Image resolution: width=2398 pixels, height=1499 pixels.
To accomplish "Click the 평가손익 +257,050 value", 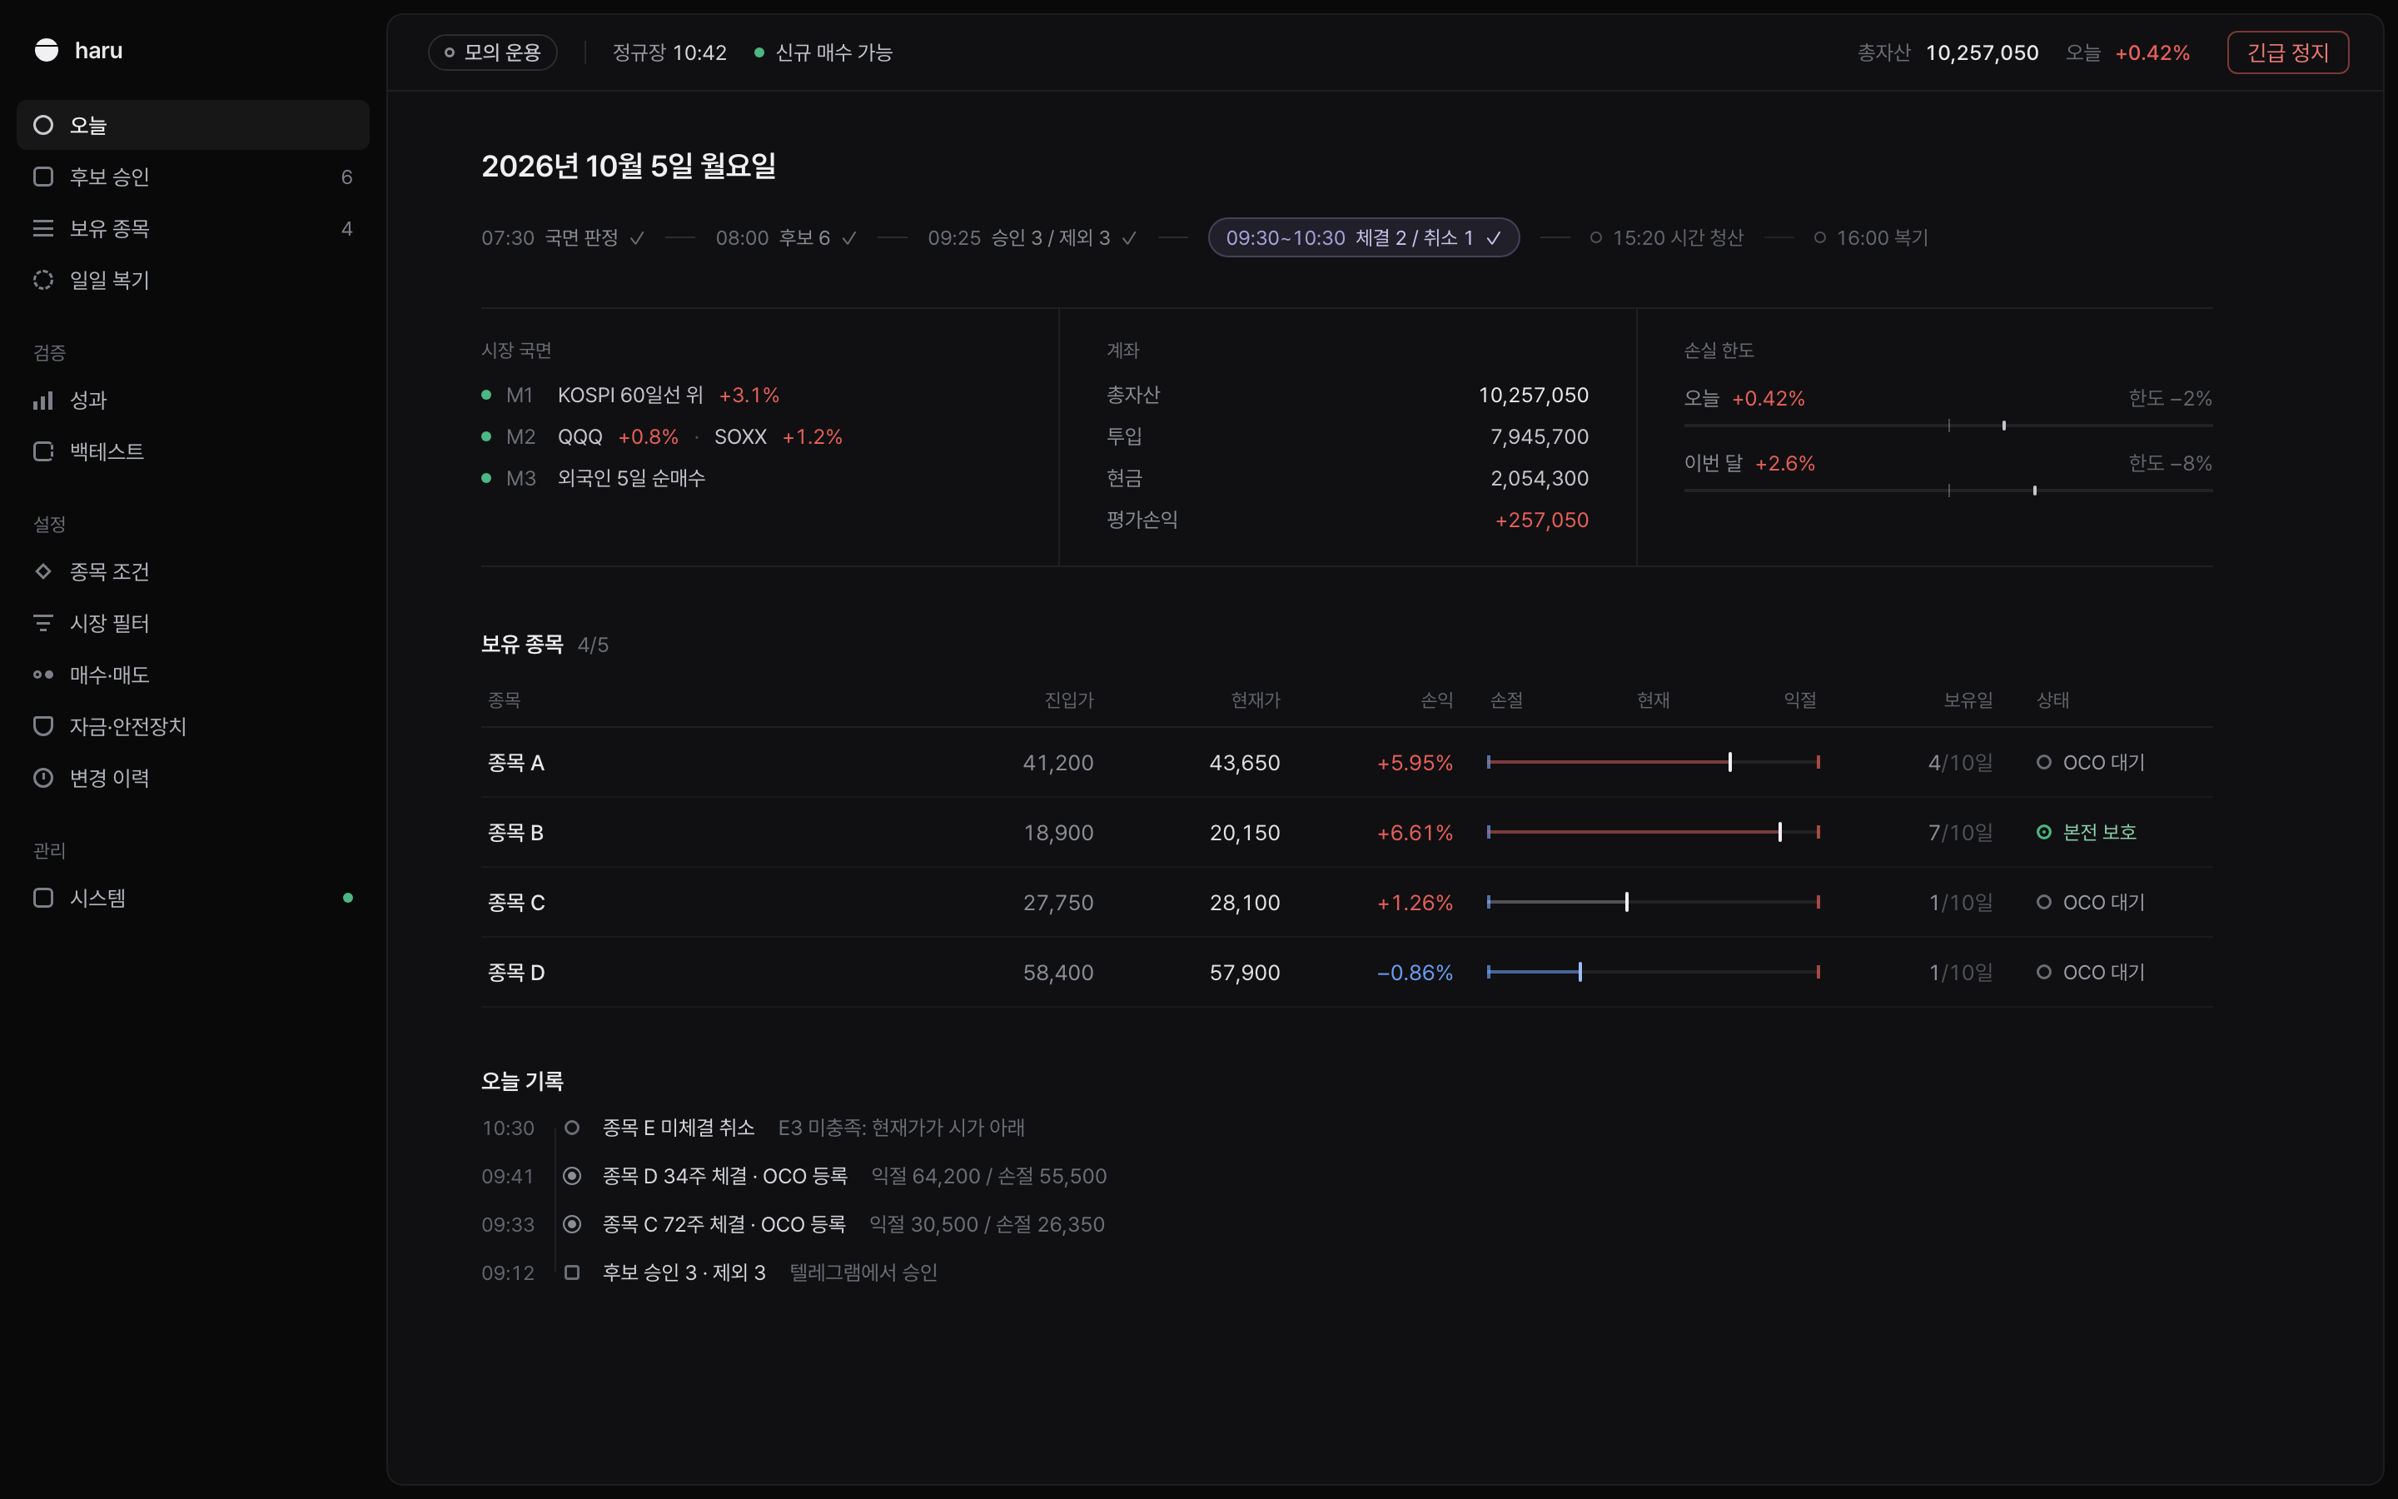I will pos(1542,520).
